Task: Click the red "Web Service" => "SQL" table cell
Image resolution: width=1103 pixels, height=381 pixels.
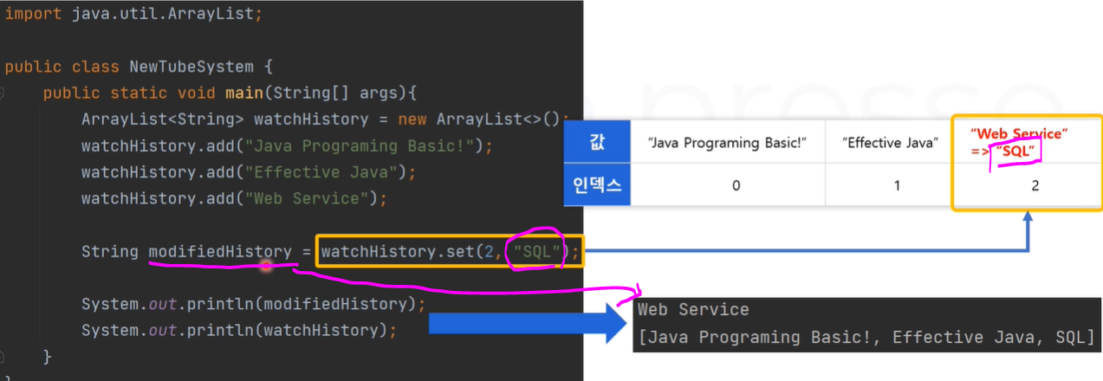Action: (x=1028, y=142)
